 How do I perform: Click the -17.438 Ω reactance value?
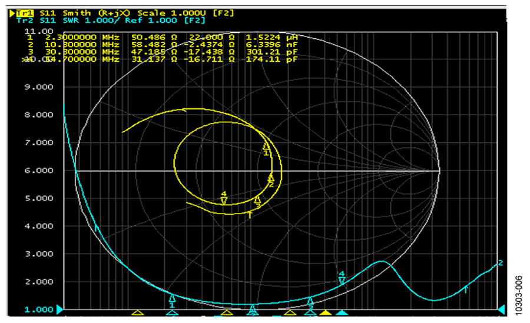[209, 52]
